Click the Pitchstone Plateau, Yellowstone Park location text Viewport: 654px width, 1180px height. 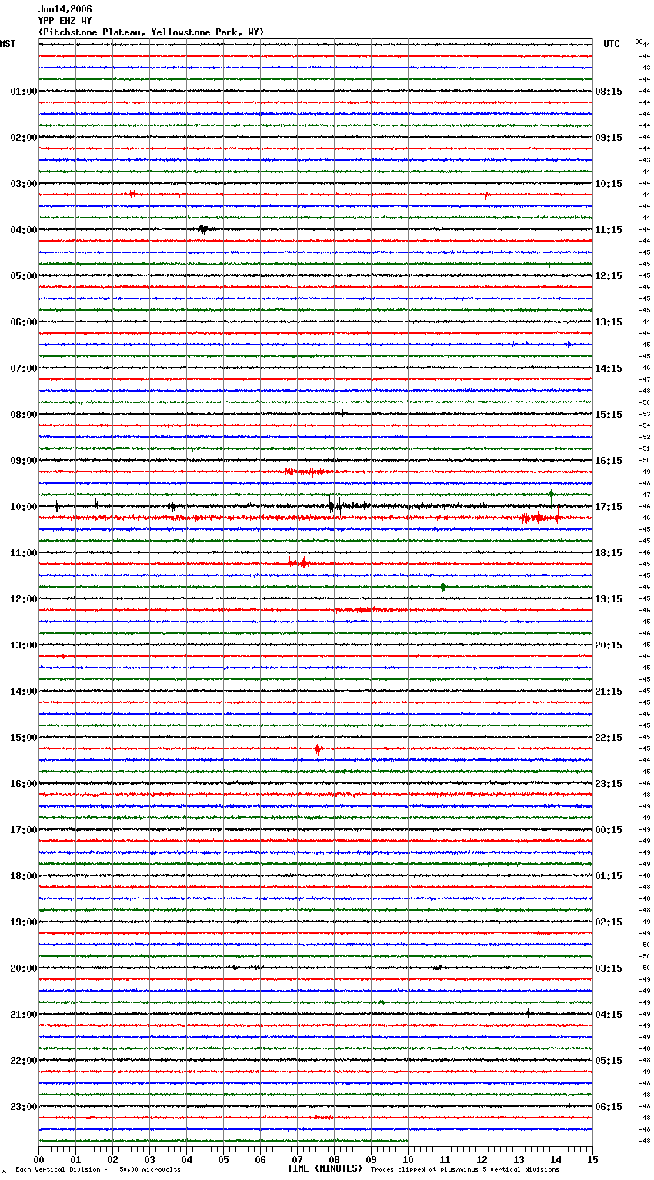click(x=151, y=32)
